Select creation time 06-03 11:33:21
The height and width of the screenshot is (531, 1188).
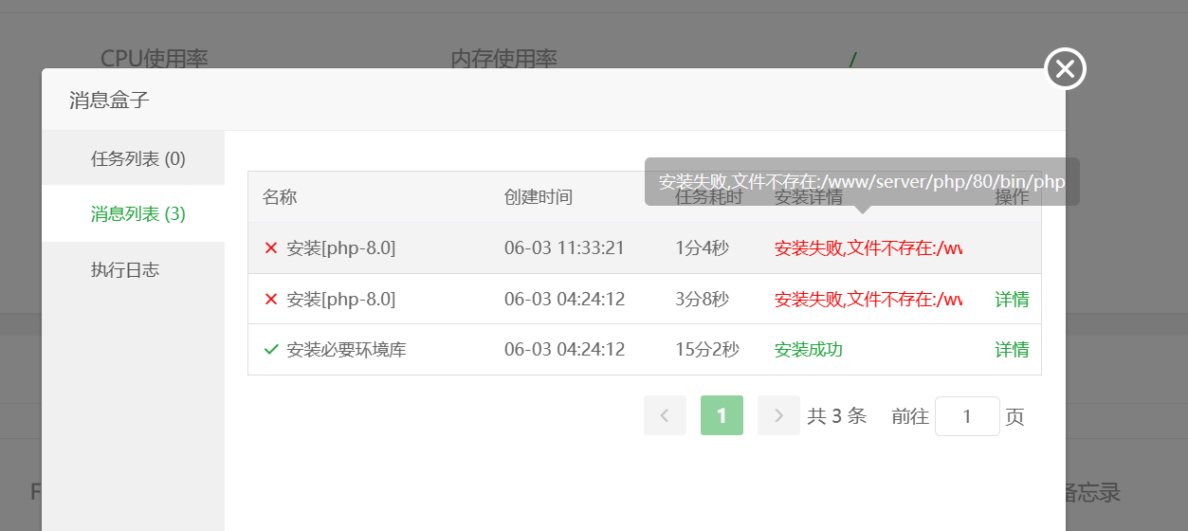[564, 248]
